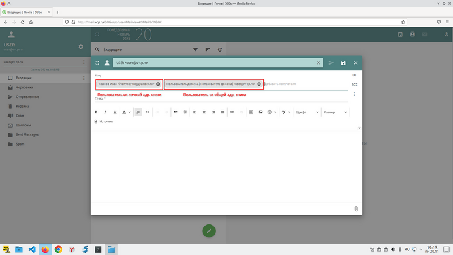Expand the compose window to fullscreen
Screen dimensions: 453x255
coord(97,63)
